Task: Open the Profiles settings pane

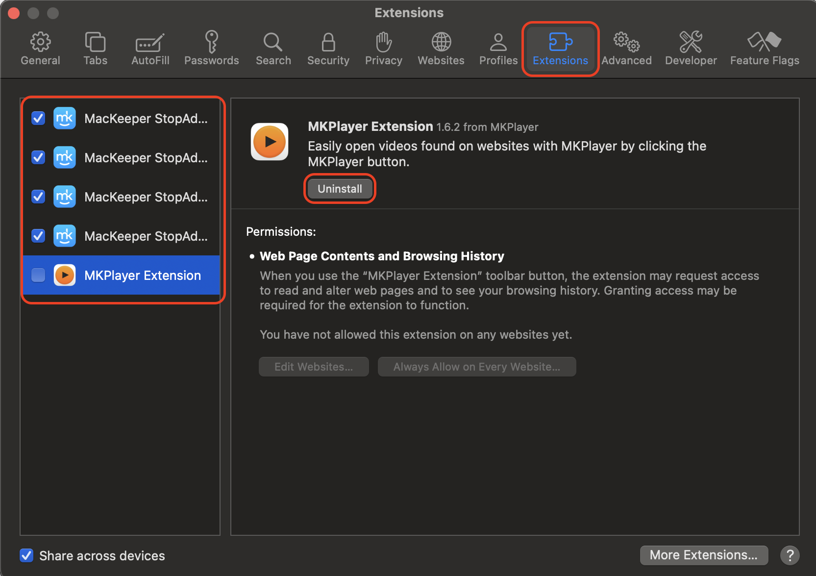Action: click(498, 48)
